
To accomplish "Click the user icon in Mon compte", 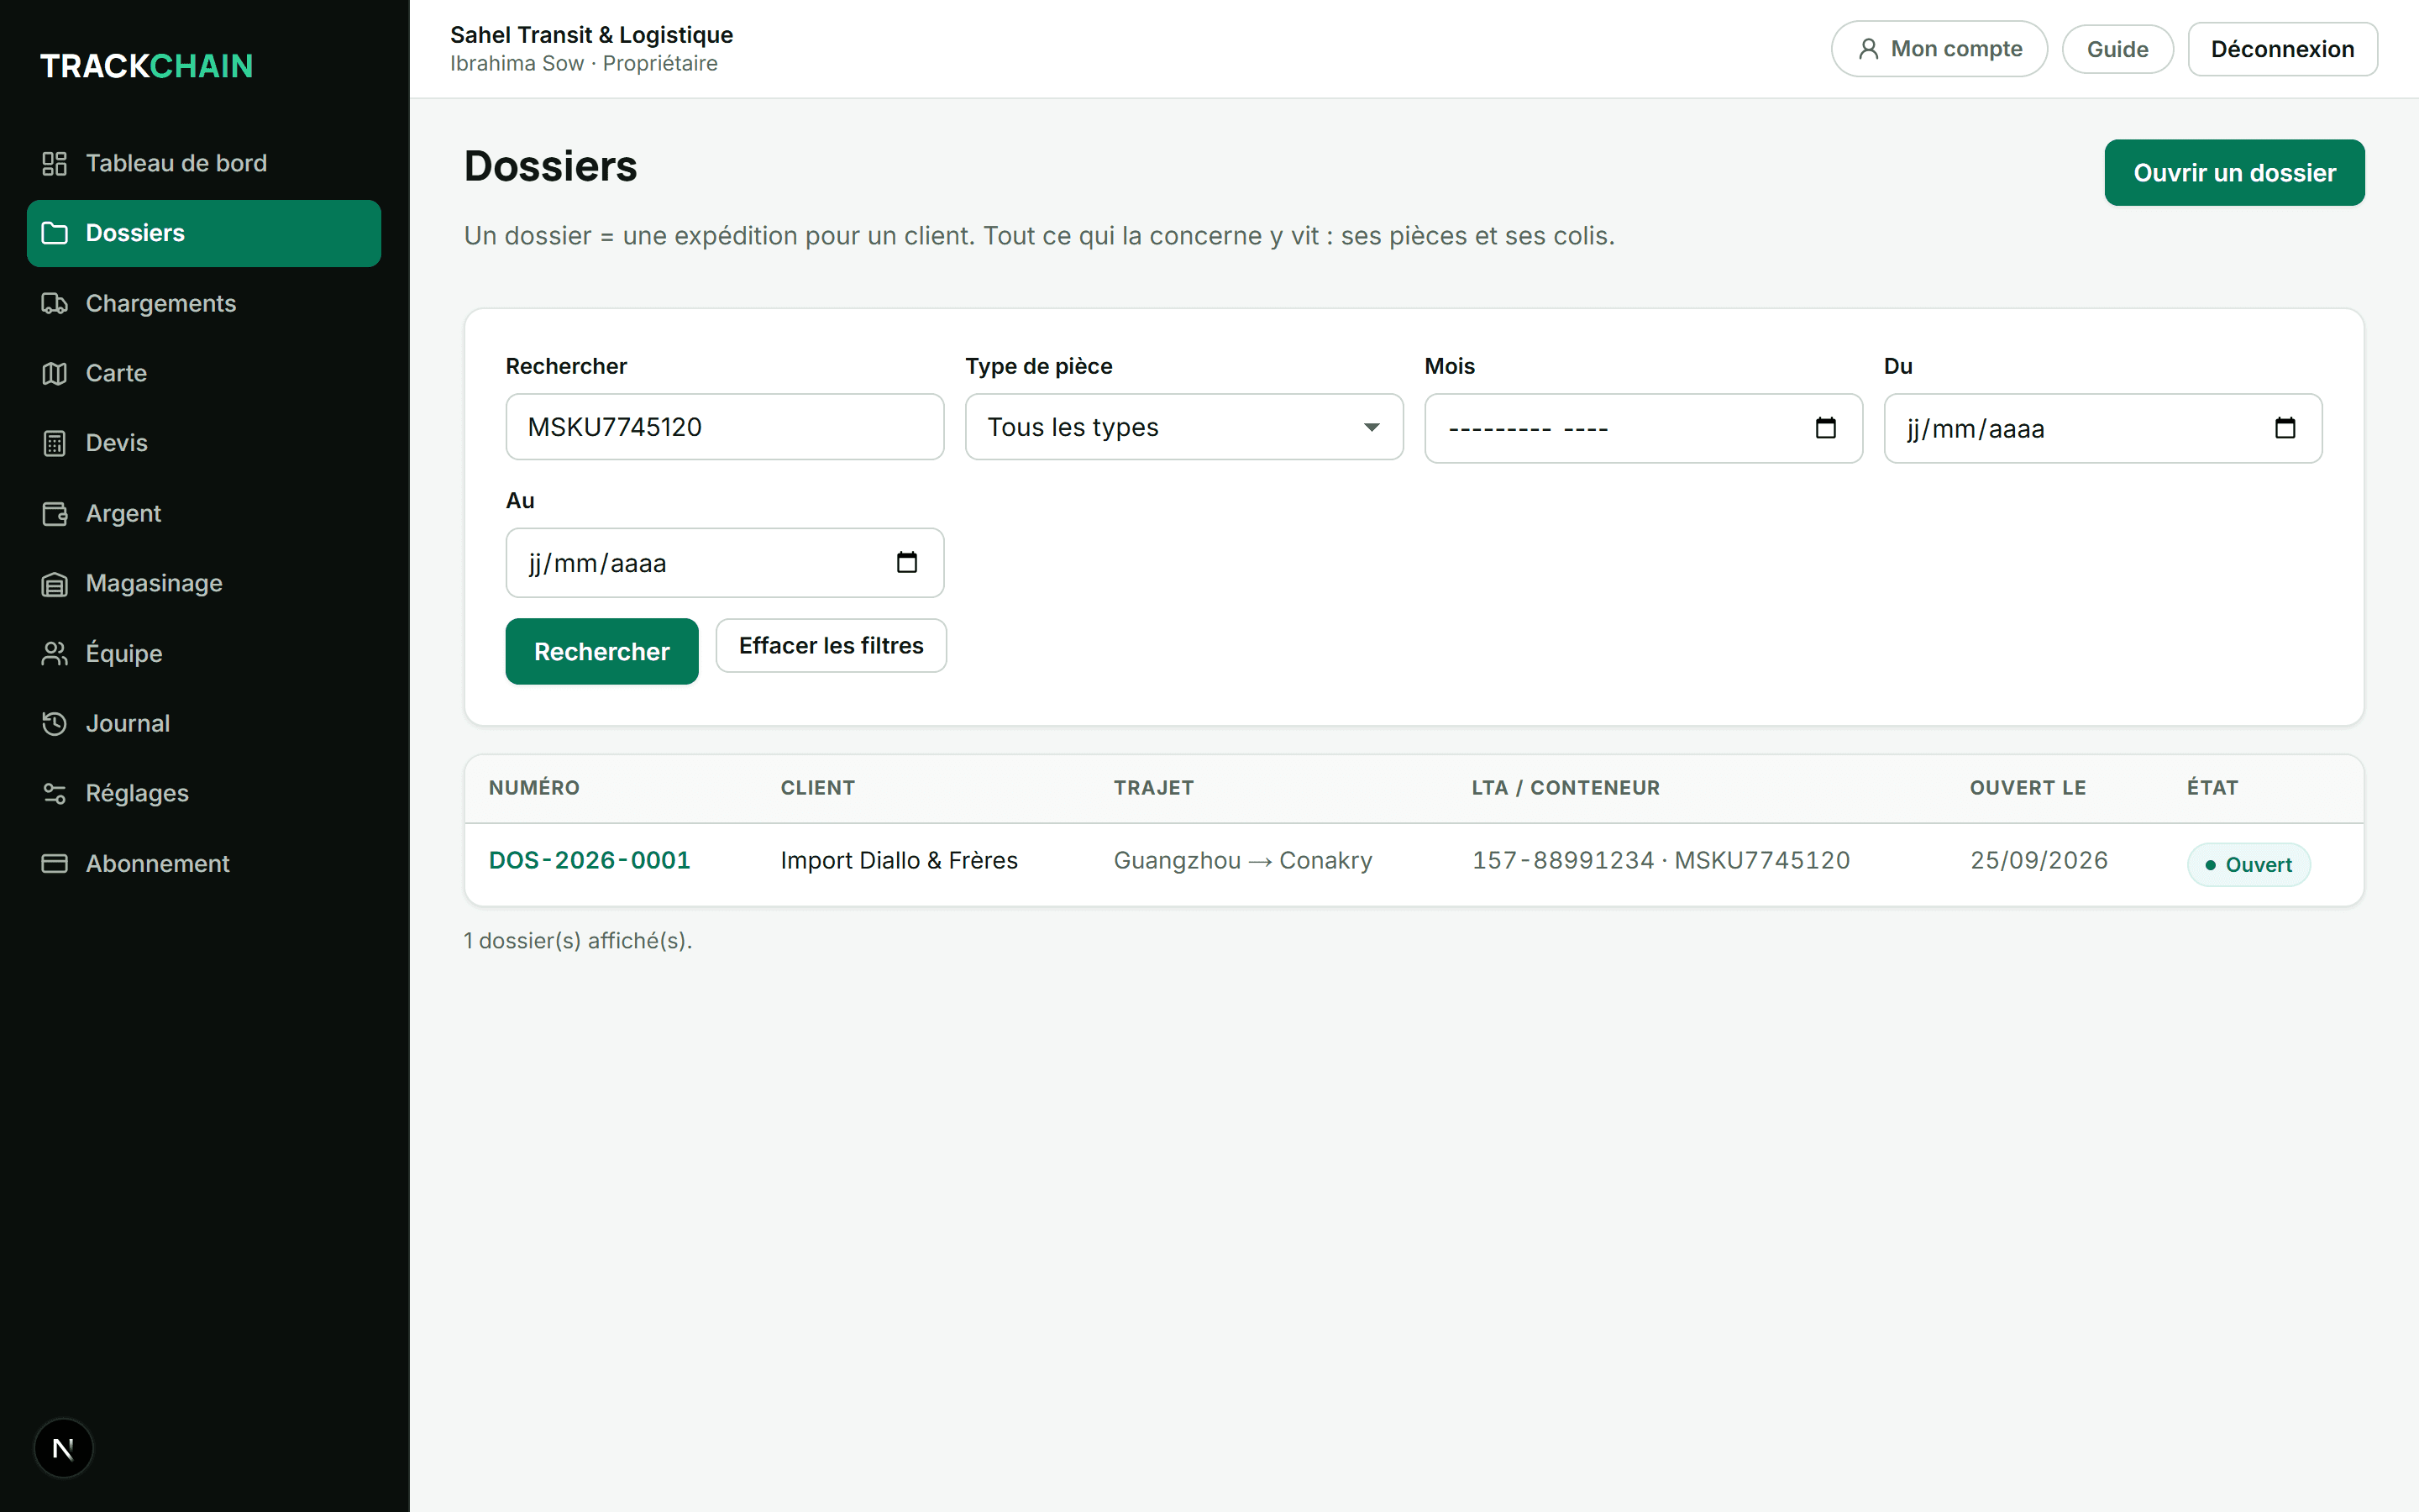I will (1868, 49).
